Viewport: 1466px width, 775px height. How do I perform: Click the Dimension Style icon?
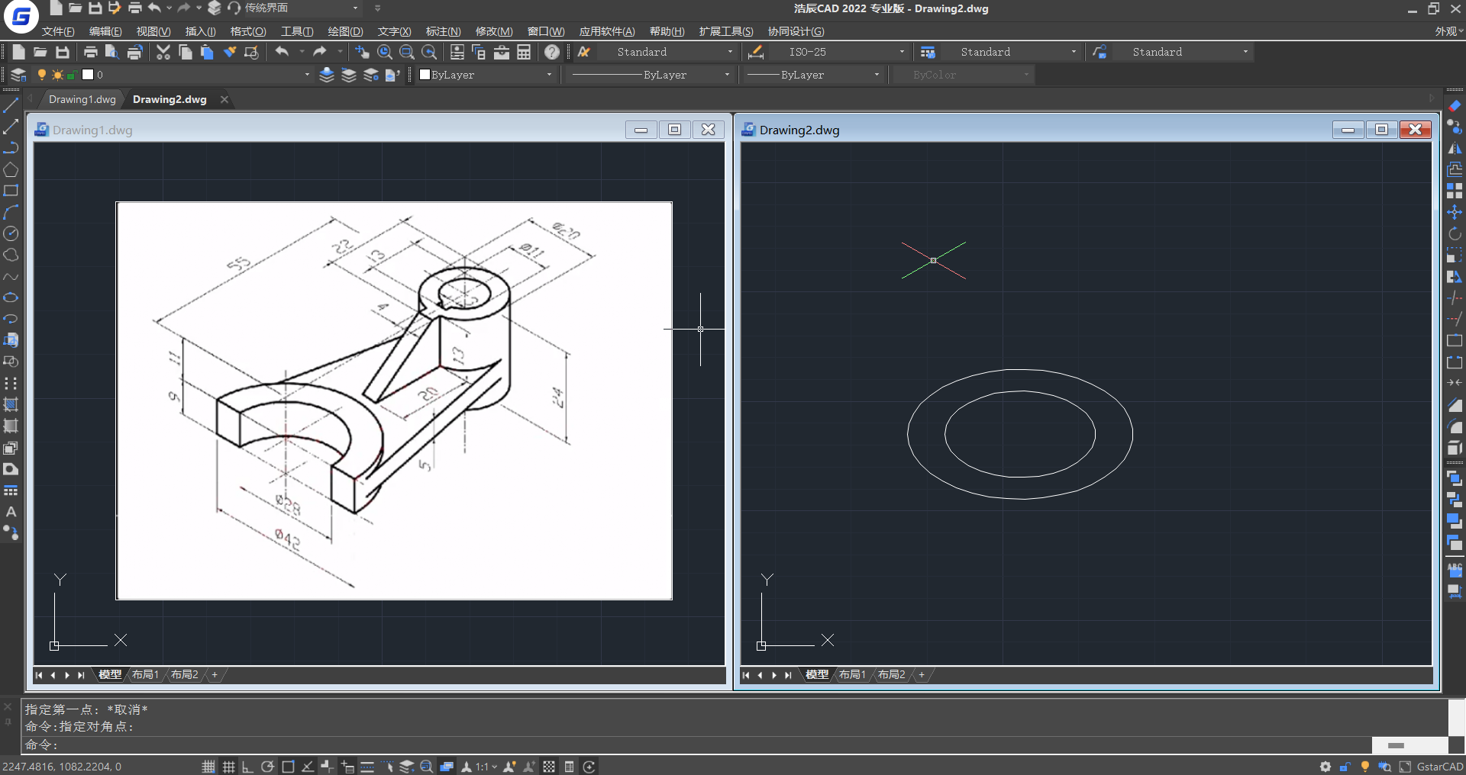pos(756,52)
